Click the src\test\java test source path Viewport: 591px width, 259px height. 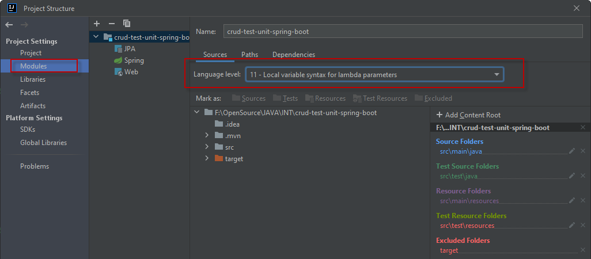459,176
